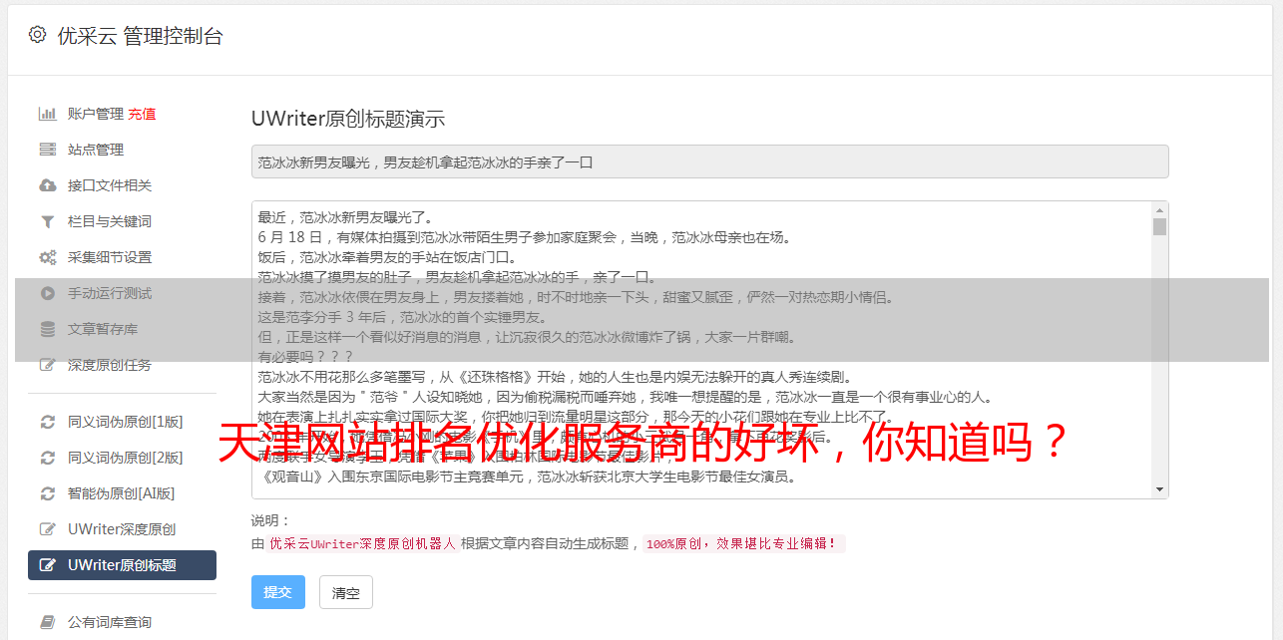
Task: Open 充值 link next to 账户管理
Action: [142, 114]
